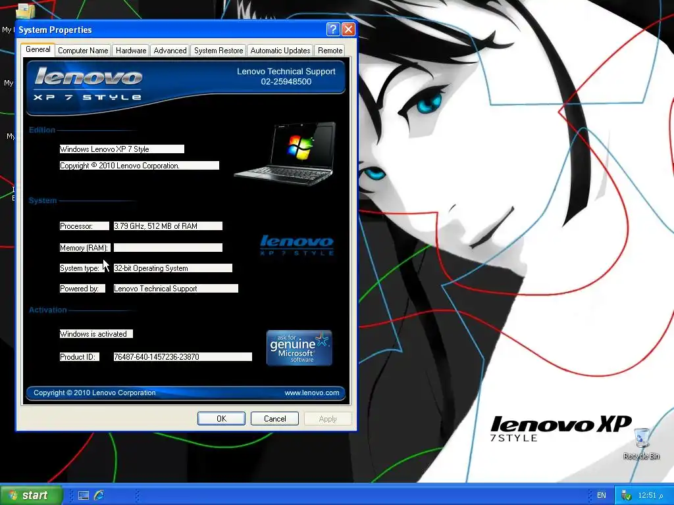
Task: Click the 'System type:' label
Action: click(x=82, y=268)
